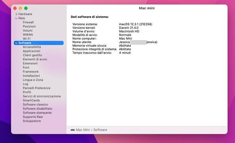This screenshot has height=143, width=235.
Task: Select Font in the sidebar
Action: pyautogui.click(x=26, y=67)
